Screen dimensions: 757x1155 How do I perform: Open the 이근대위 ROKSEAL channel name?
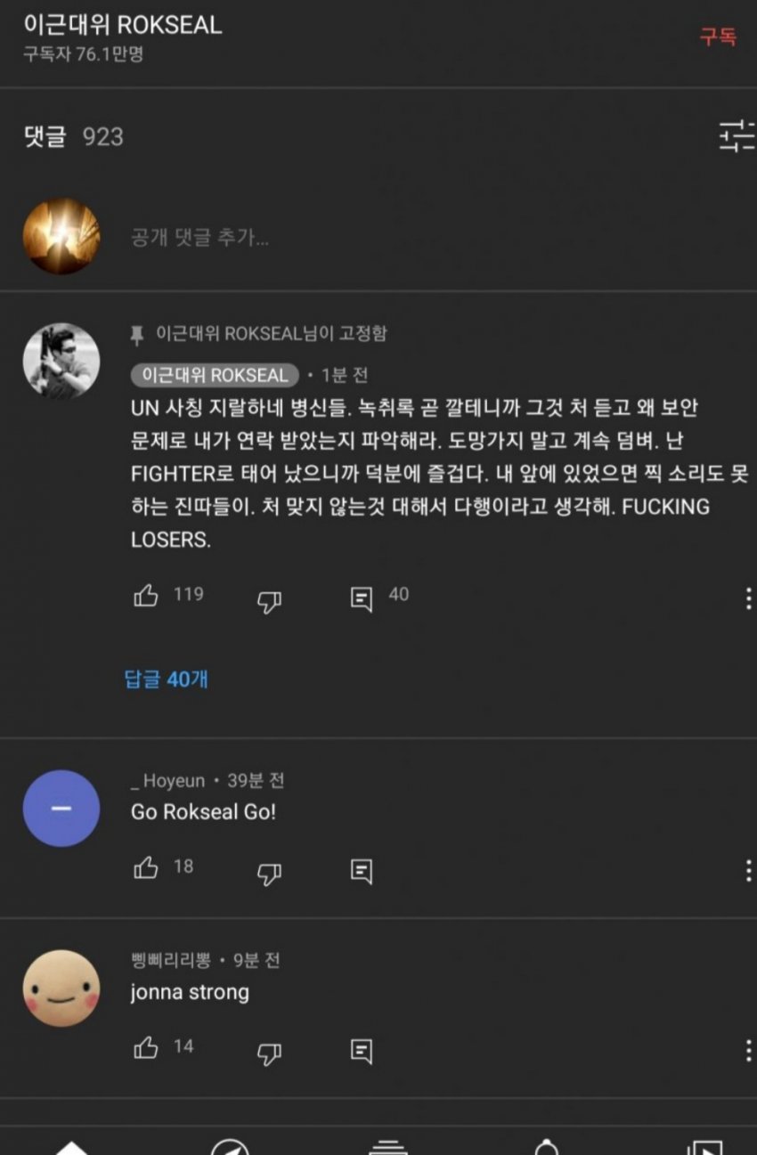tap(123, 25)
